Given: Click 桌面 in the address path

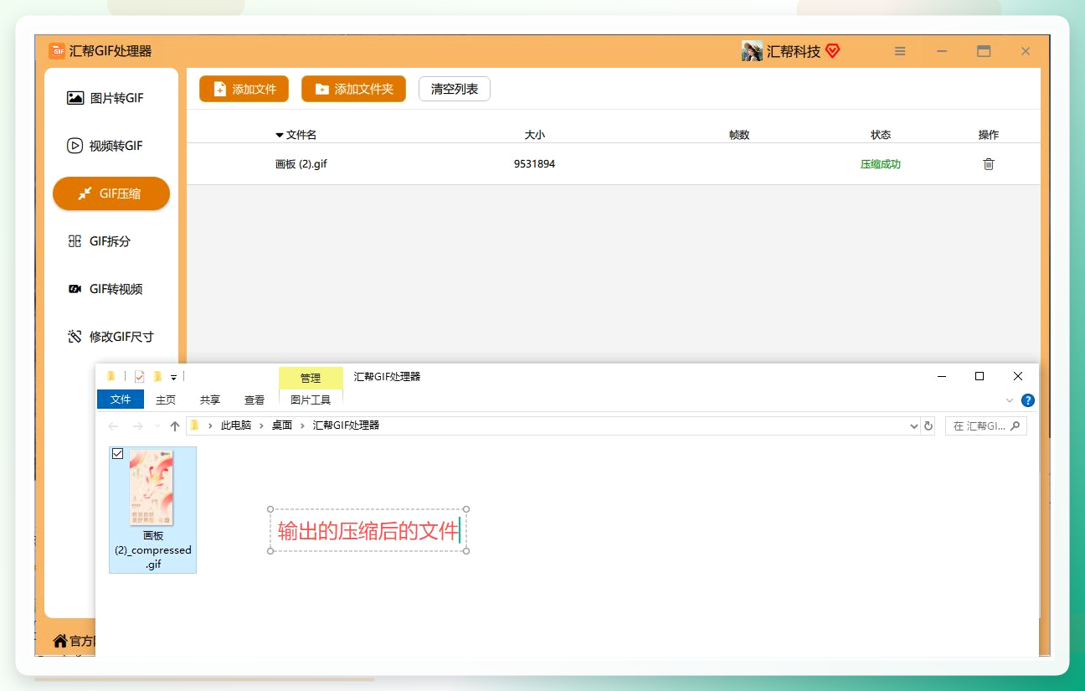Looking at the screenshot, I should 282,425.
